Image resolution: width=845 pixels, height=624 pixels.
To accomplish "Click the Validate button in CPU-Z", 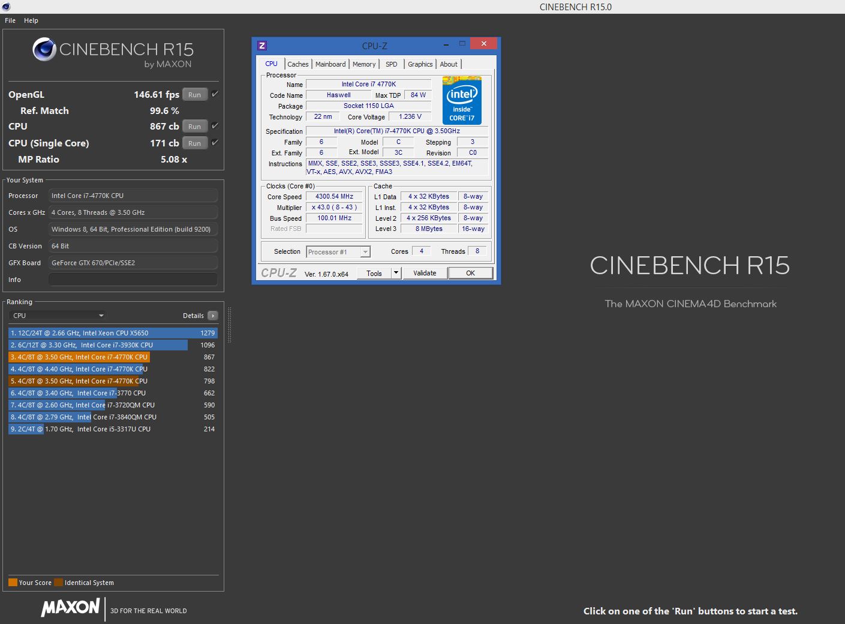I will pyautogui.click(x=425, y=273).
